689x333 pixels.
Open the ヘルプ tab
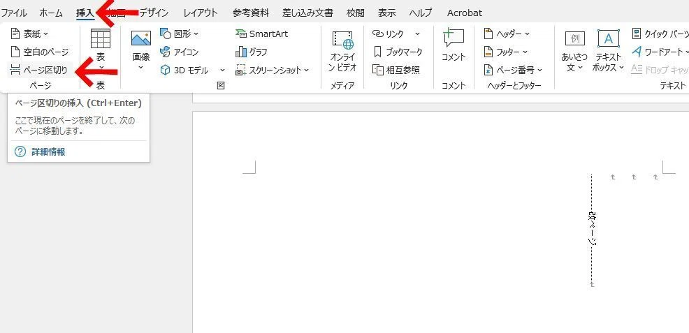click(x=421, y=13)
